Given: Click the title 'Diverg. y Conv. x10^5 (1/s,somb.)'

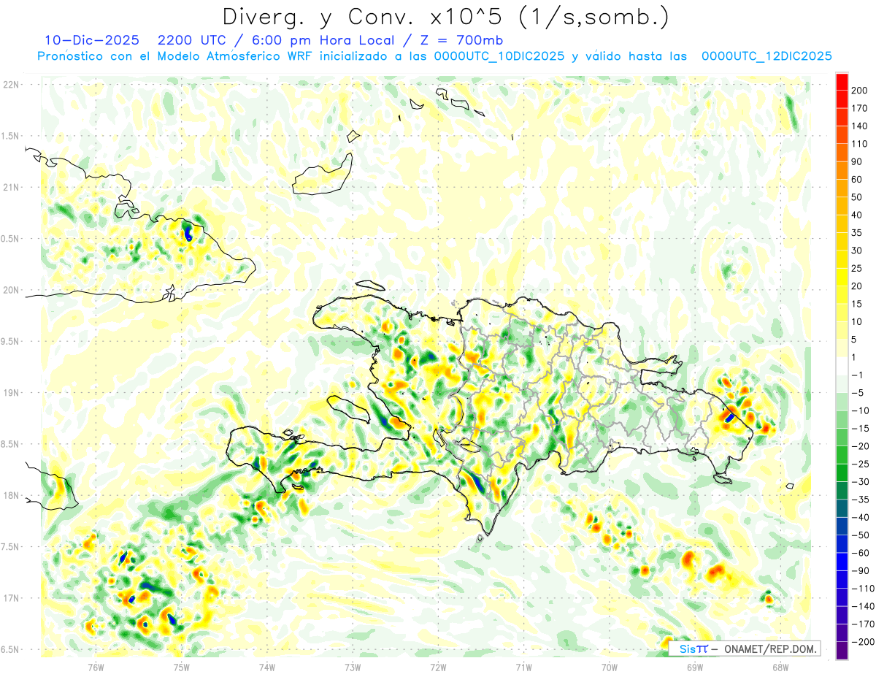Looking at the screenshot, I should tap(445, 17).
